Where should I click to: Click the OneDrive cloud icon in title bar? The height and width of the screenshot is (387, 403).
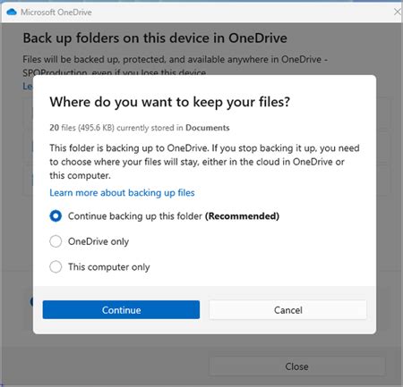click(12, 12)
